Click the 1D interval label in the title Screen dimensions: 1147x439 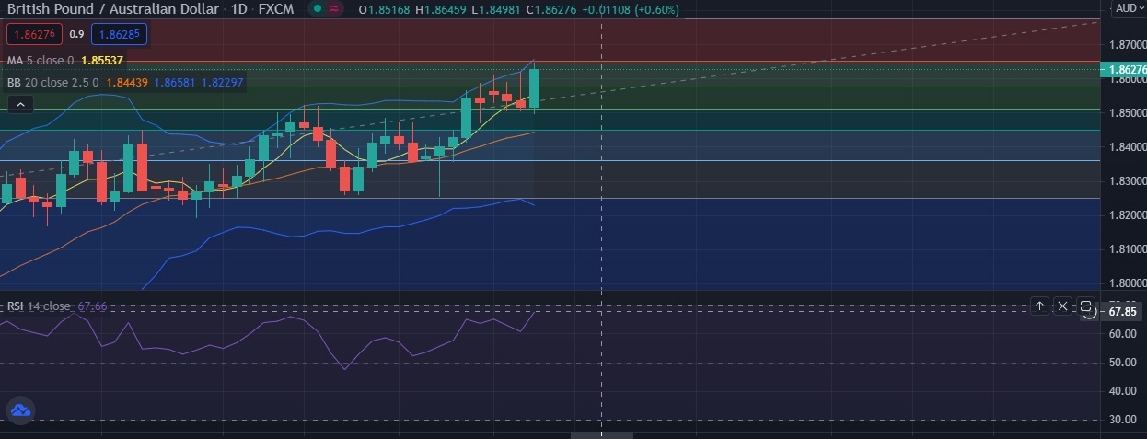pyautogui.click(x=239, y=9)
